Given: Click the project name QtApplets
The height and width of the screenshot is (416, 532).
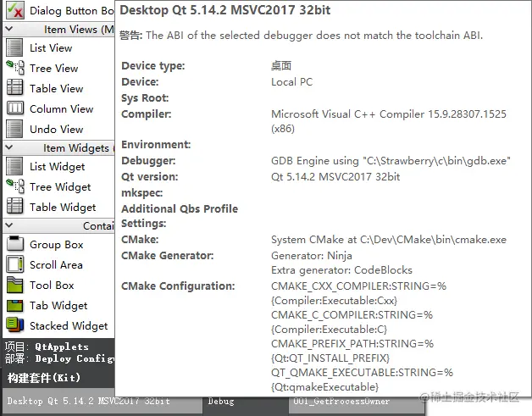Looking at the screenshot, I should point(62,347).
